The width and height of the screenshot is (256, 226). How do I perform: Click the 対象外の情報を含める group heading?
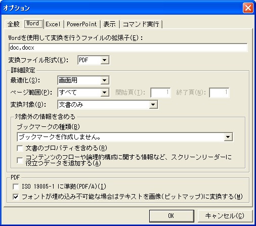[x=45, y=117]
